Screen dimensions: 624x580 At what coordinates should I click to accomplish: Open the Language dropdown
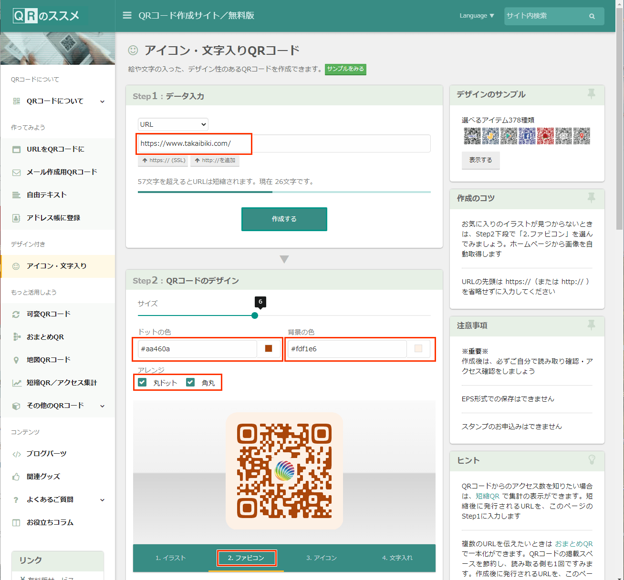(477, 16)
